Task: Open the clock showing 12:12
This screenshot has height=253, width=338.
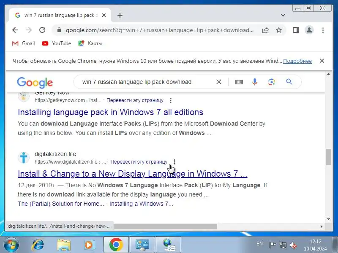Action: 315,245
